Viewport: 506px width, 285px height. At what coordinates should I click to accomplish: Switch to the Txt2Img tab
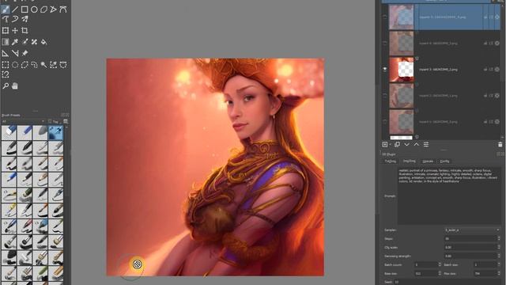pyautogui.click(x=390, y=161)
